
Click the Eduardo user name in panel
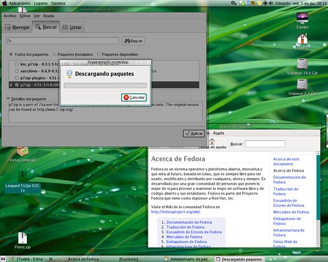click(x=283, y=3)
